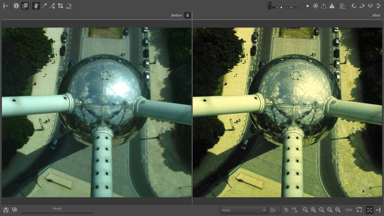The height and width of the screenshot is (216, 384).
Task: Toggle the red channel preview
Action: [x=287, y=7]
